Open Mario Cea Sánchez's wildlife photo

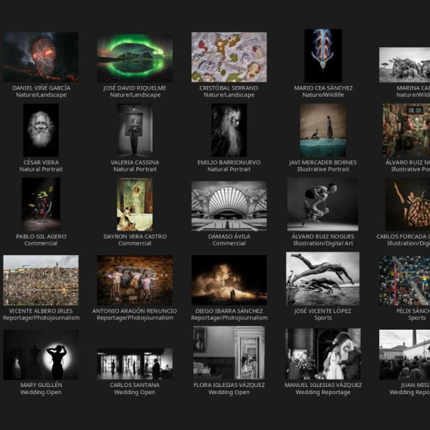coord(323,56)
